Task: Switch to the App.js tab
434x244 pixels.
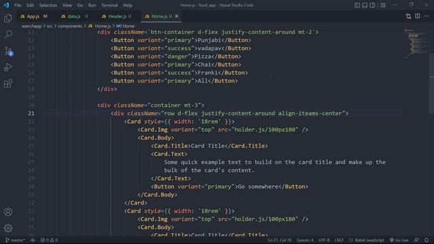Action: tap(33, 16)
